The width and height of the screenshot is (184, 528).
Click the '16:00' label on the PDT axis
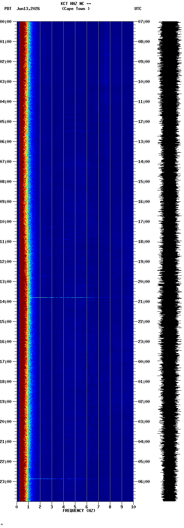[6, 342]
